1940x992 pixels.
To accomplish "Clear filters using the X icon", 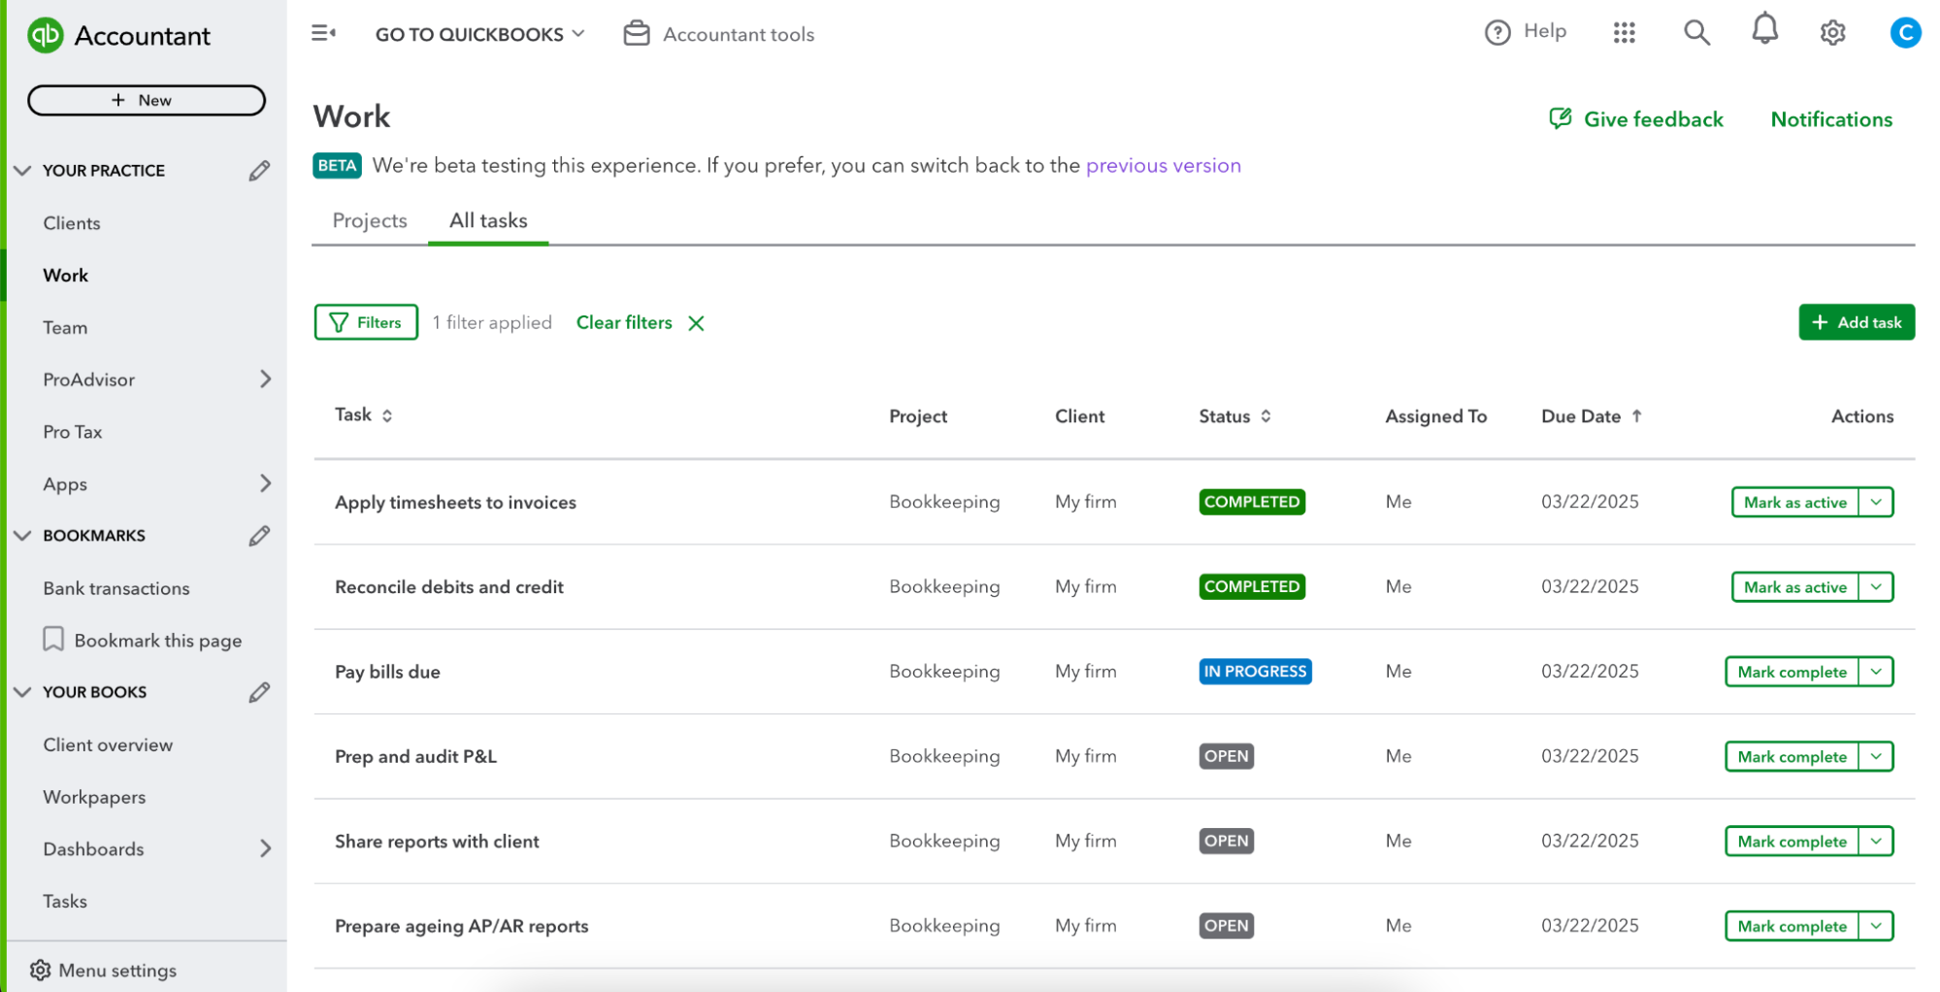I will click(696, 323).
